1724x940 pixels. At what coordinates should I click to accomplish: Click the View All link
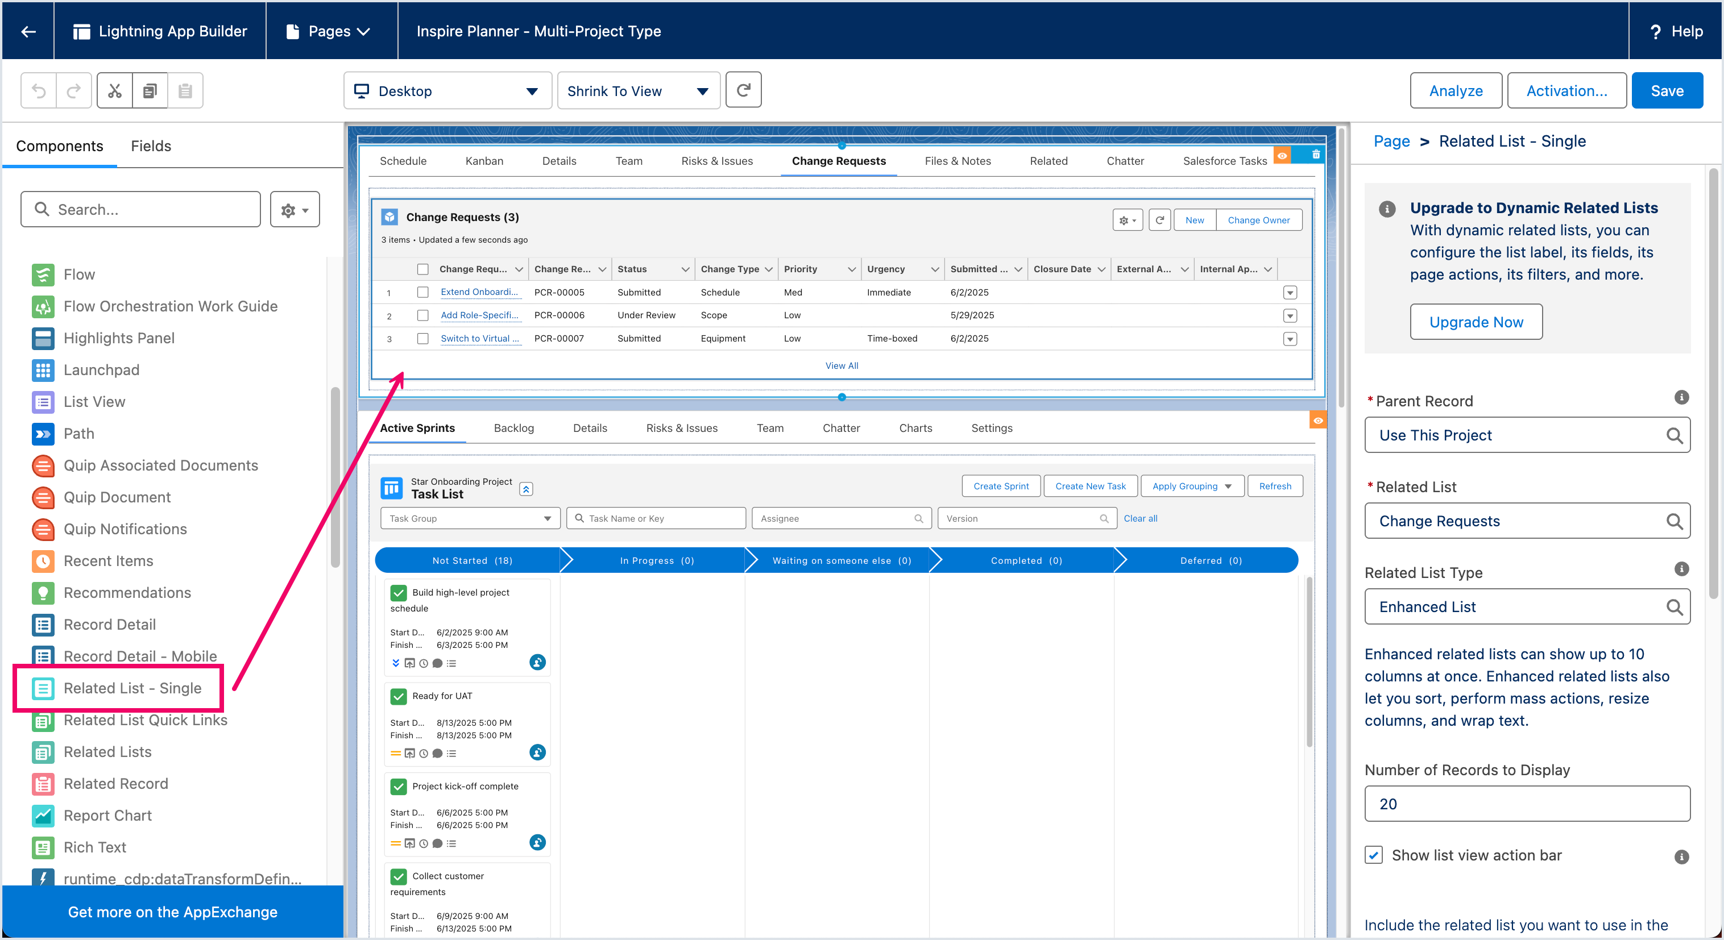(x=842, y=366)
